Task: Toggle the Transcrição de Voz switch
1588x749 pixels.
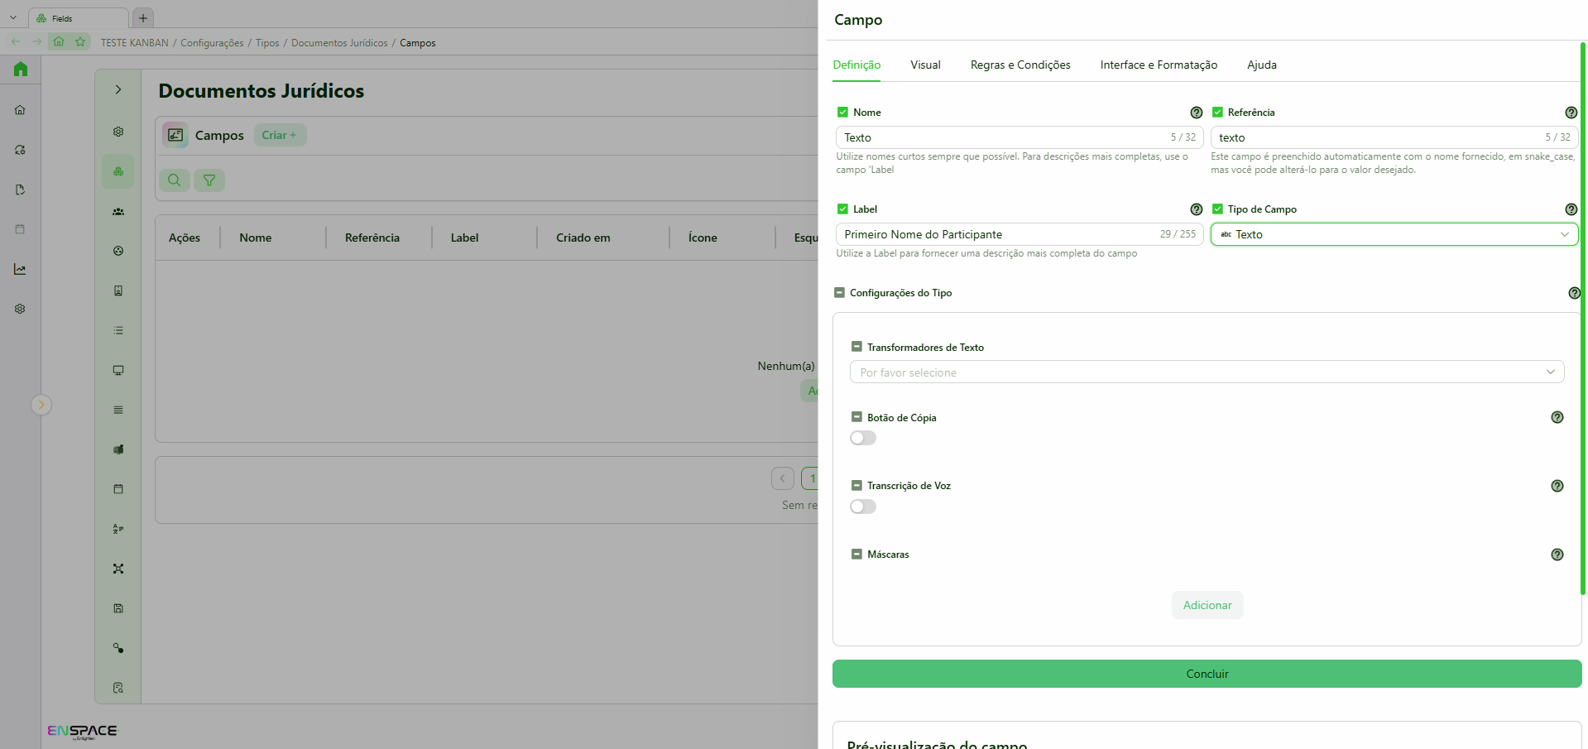Action: (863, 507)
